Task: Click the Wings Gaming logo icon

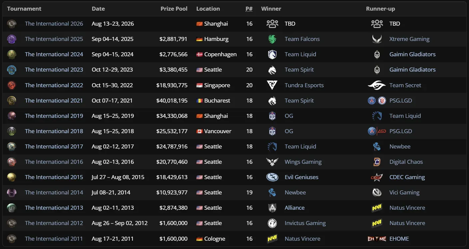Action: pyautogui.click(x=272, y=162)
